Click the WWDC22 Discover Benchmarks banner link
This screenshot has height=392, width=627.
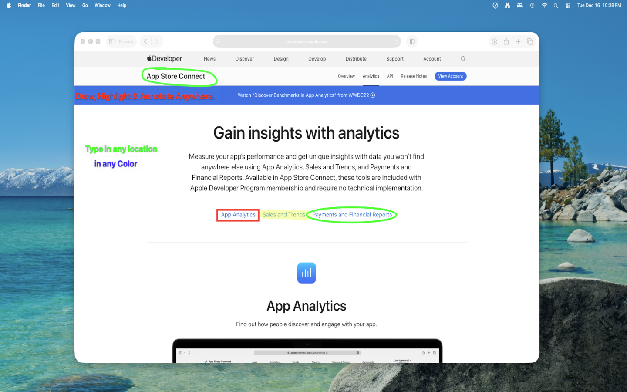(306, 95)
